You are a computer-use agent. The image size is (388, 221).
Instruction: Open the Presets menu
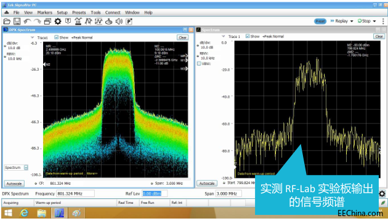[79, 12]
